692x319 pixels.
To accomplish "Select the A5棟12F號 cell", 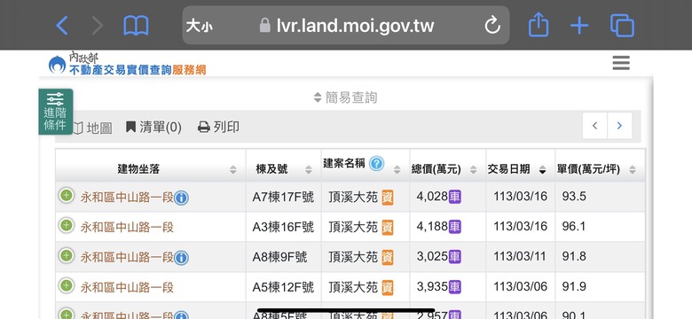I will click(283, 287).
